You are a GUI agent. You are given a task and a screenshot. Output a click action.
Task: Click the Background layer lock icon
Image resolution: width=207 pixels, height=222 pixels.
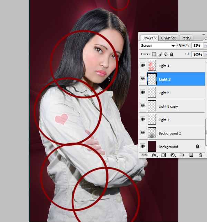[x=197, y=146]
